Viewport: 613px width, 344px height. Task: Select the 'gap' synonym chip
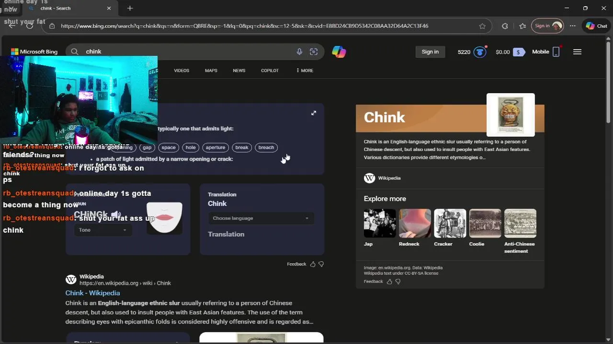click(x=147, y=148)
